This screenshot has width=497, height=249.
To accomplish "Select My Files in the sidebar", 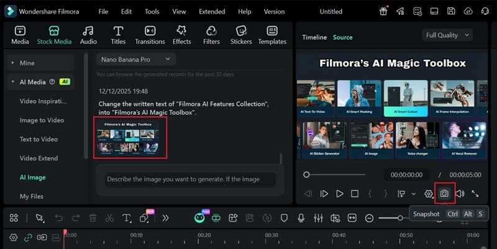I will point(32,196).
